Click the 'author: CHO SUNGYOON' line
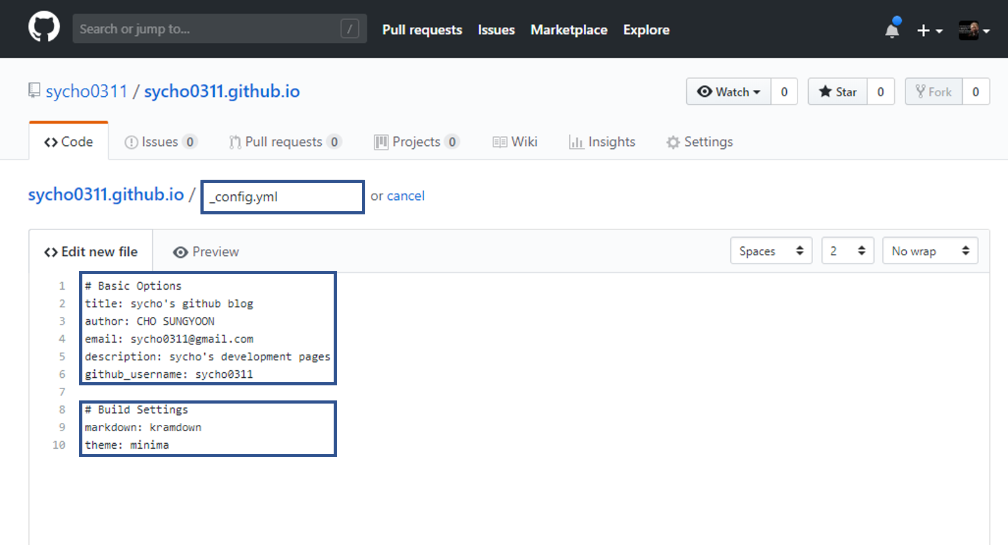This screenshot has height=545, width=1008. pos(150,321)
